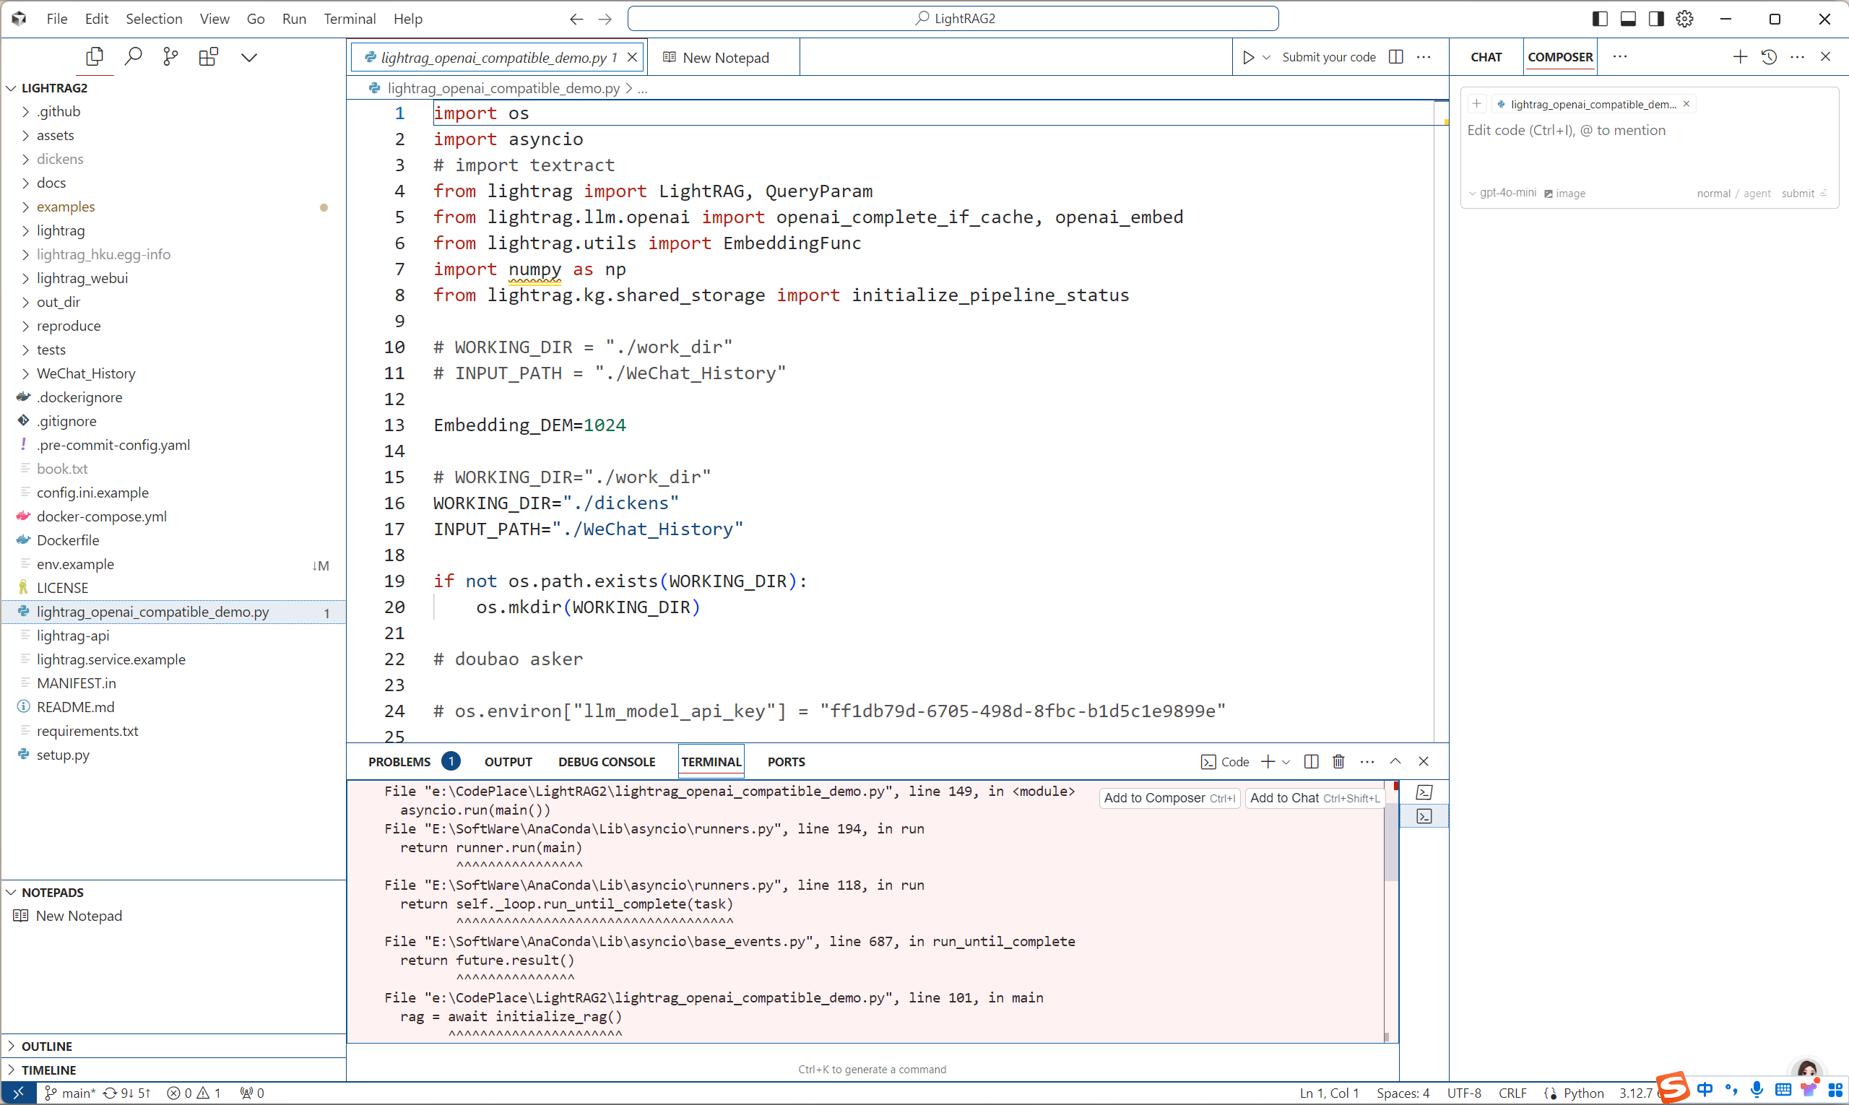Split the editor right
This screenshot has height=1105, width=1849.
[x=1396, y=57]
